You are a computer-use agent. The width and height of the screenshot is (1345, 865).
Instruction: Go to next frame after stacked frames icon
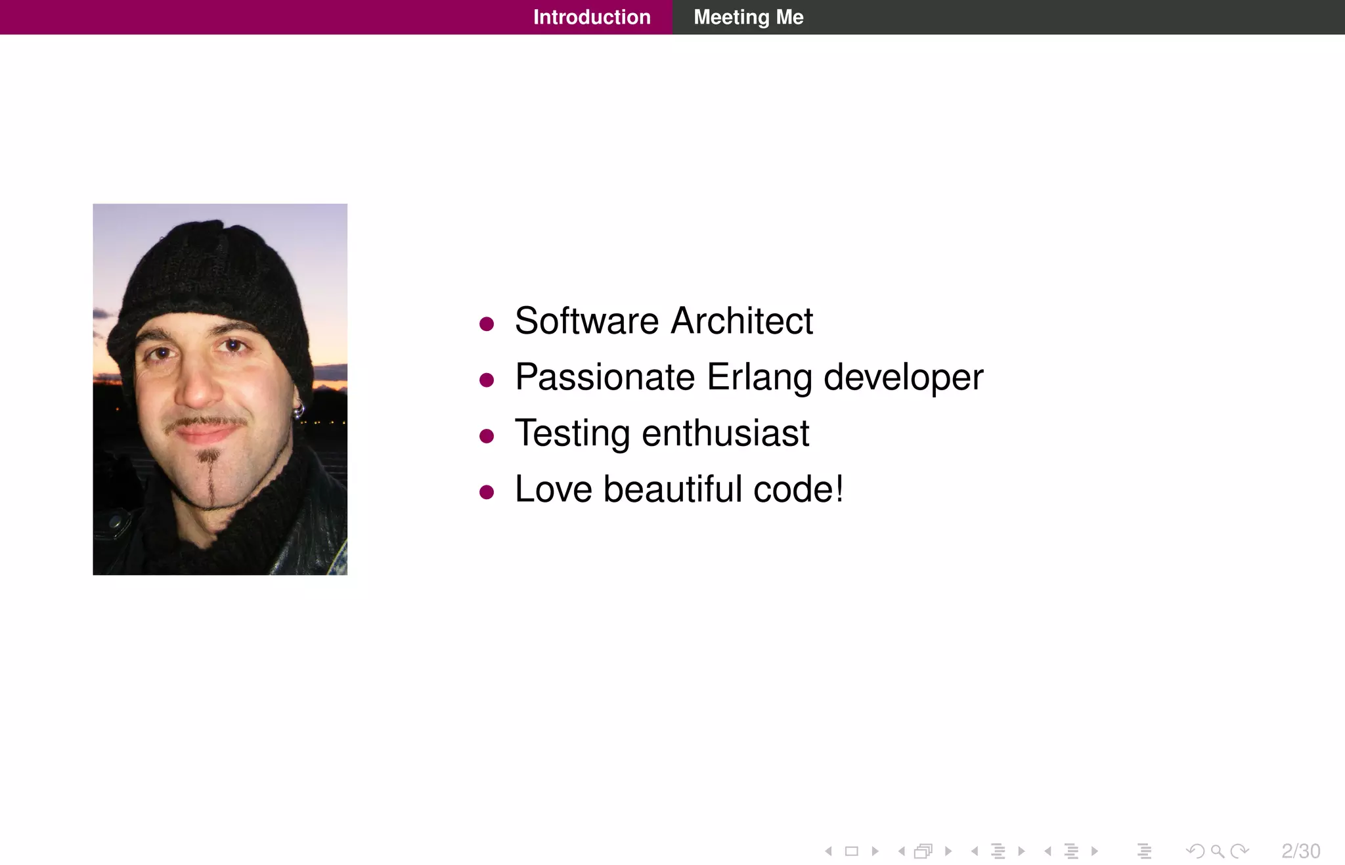(x=948, y=851)
